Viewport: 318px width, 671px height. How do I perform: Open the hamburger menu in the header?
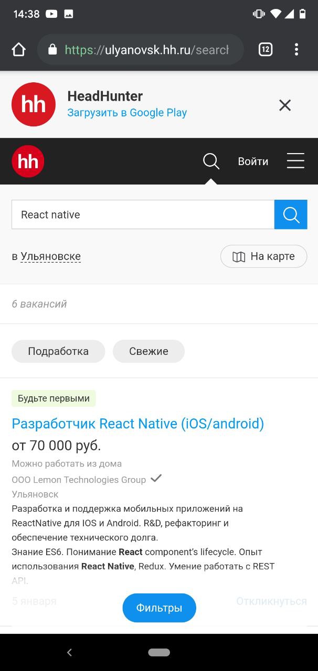tap(295, 161)
